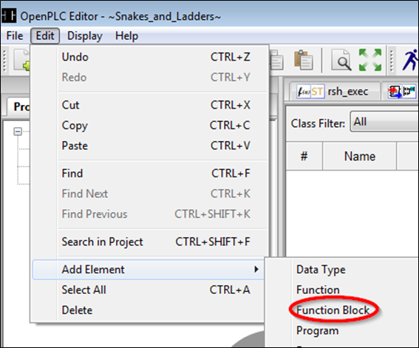Click the Copy toolbar icon behind menu
This screenshot has height=348, width=419.
tap(276, 60)
